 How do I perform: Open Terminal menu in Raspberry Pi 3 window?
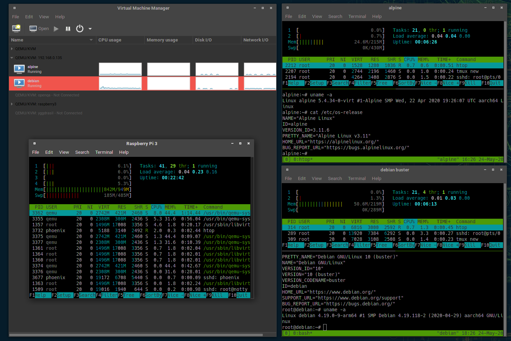[104, 152]
